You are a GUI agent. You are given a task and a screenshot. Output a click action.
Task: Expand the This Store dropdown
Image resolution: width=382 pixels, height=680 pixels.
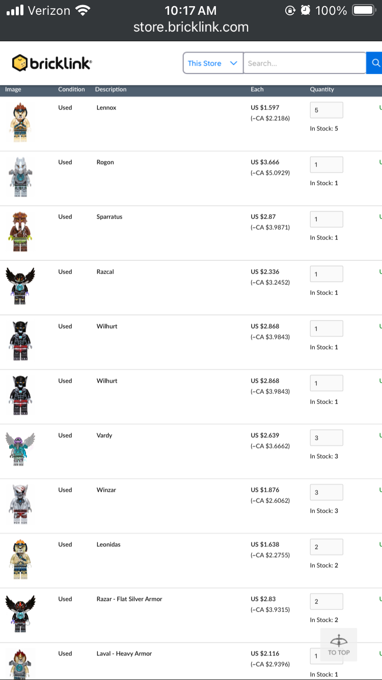pyautogui.click(x=213, y=63)
